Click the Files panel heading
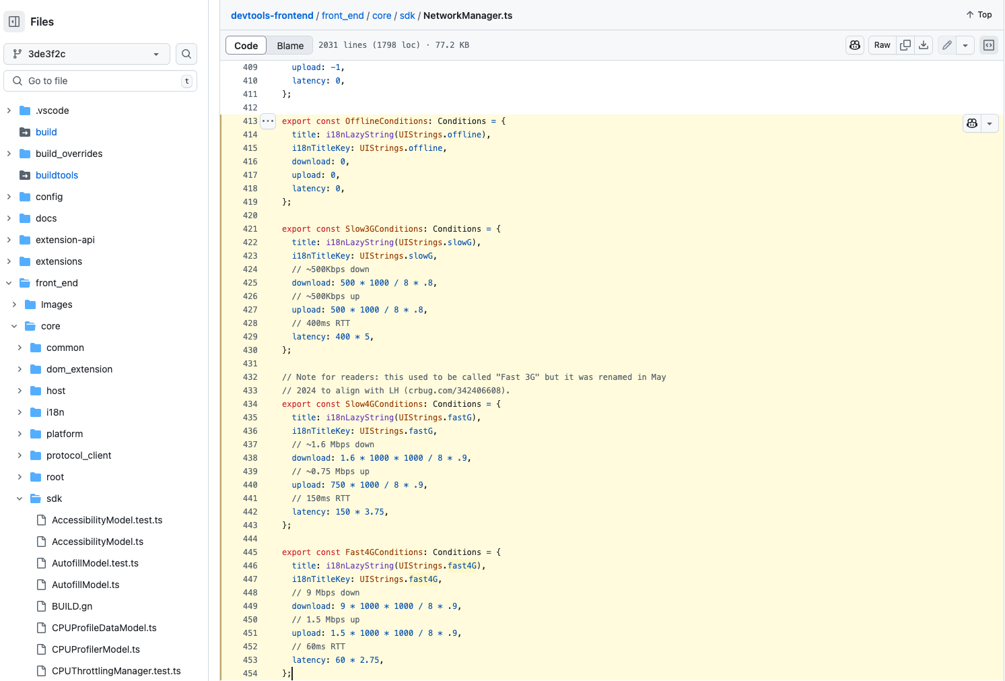Viewport: 1005px width, 681px height. [x=42, y=22]
